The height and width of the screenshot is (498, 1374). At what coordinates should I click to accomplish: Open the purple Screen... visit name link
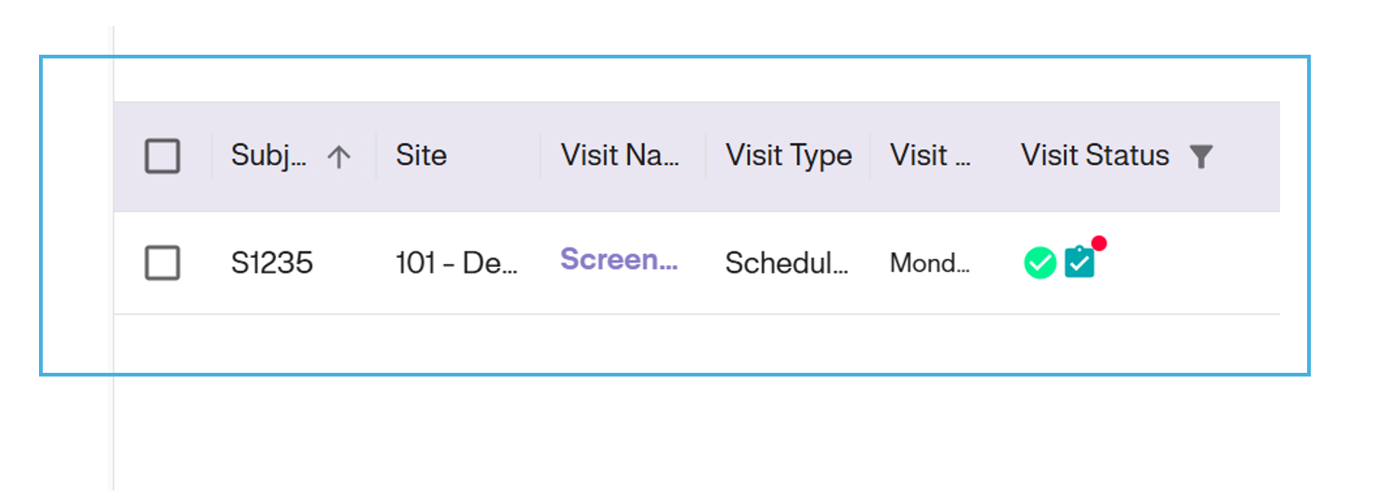pyautogui.click(x=619, y=260)
